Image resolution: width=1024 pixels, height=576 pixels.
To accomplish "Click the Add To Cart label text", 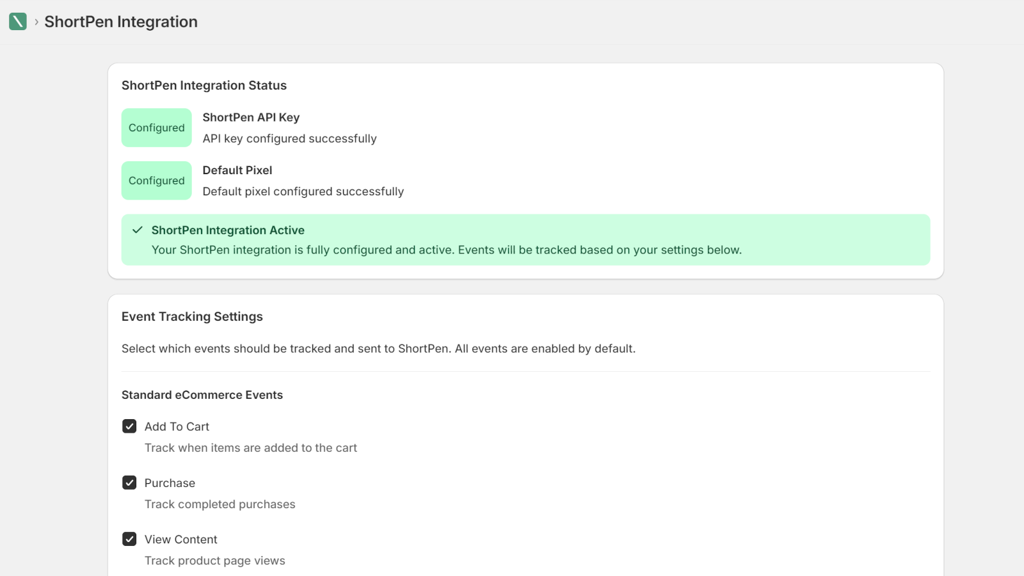I will [177, 427].
